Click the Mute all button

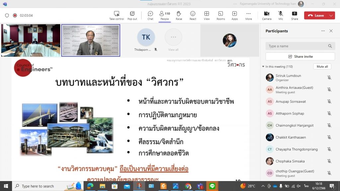coord(322,67)
